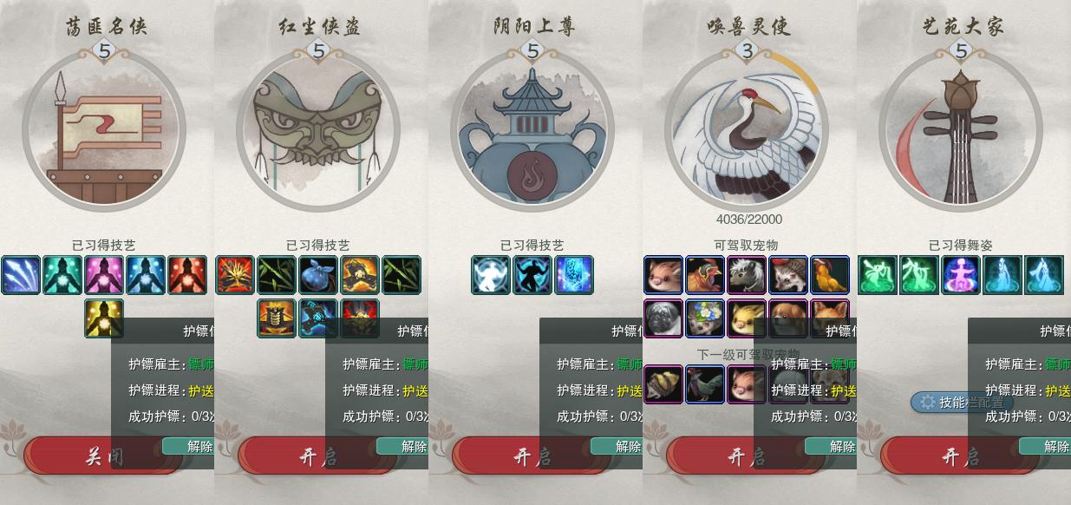Select the yellow glowing figure skill icon
The image size is (1071, 505).
pos(104,318)
